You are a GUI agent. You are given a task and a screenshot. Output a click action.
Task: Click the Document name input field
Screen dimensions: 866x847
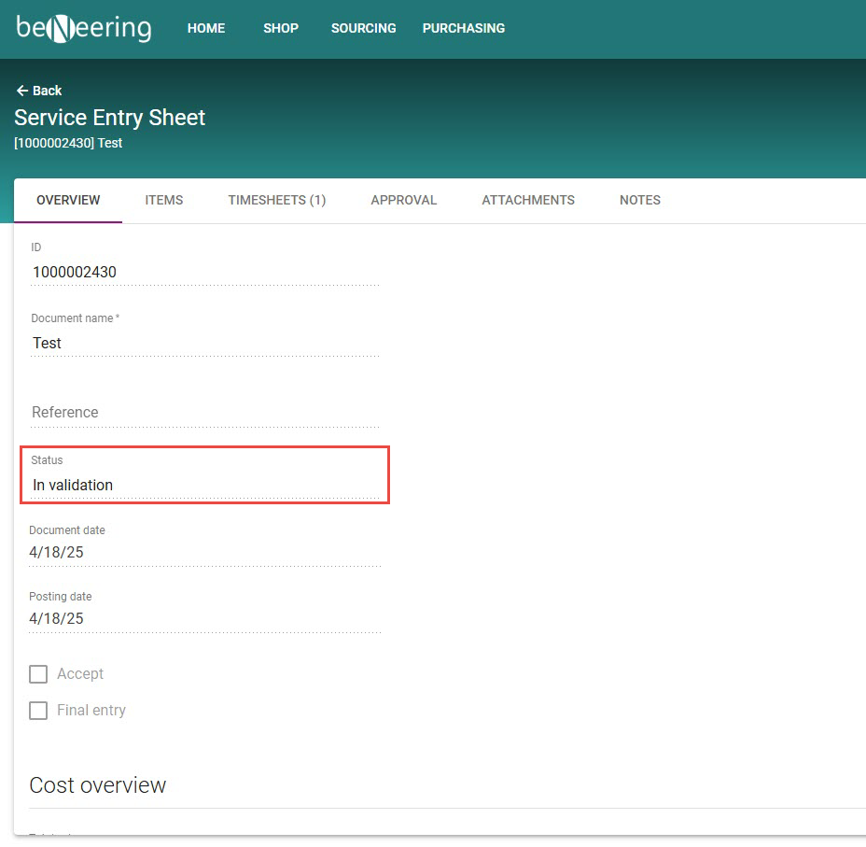pyautogui.click(x=205, y=344)
